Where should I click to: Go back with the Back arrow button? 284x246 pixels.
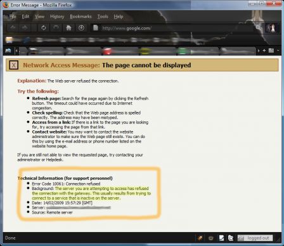13,28
